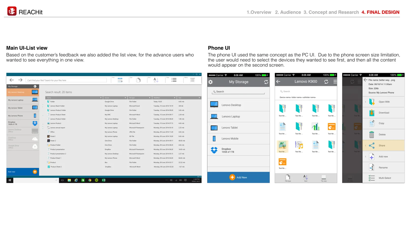The image size is (407, 229).
Task: Open Lenovo Laptop in phone storage list
Action: coord(238,117)
